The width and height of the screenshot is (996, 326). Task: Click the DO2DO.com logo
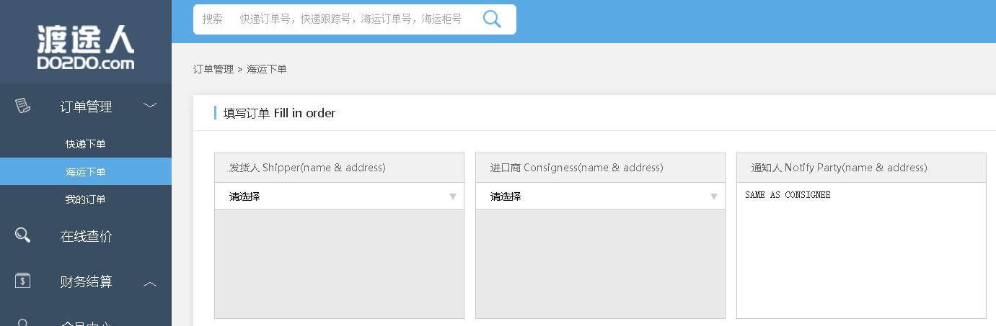[86, 48]
